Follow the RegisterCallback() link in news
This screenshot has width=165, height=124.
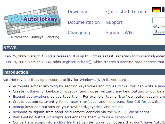pyautogui.click(x=77, y=62)
